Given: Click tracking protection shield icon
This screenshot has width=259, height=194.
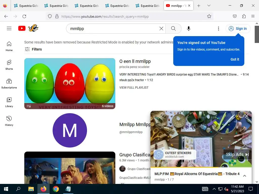Looking at the screenshot, I should [x=50, y=16].
